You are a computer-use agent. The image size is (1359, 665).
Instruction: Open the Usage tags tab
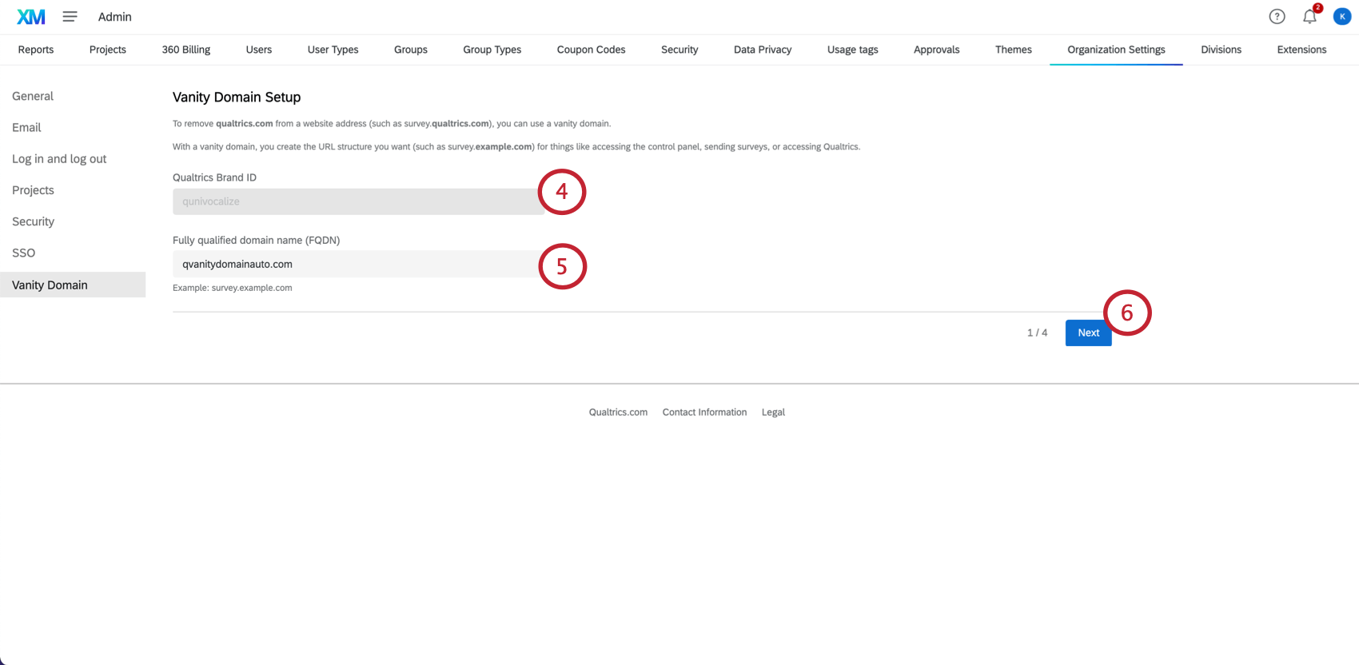point(853,50)
